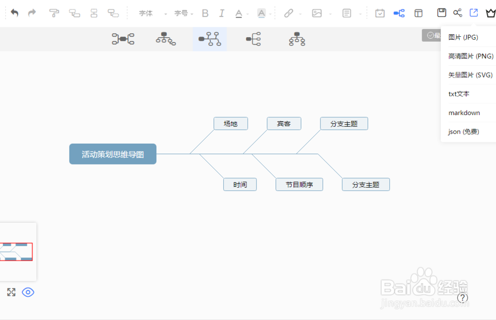Toggle bold formatting

(x=205, y=13)
